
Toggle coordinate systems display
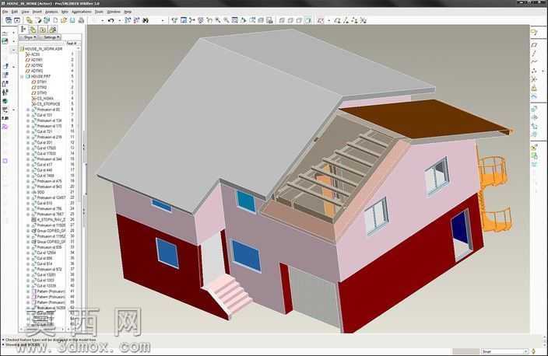(x=363, y=20)
